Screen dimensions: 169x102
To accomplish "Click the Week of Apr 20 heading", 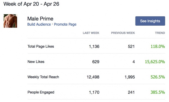I will point(31,4).
